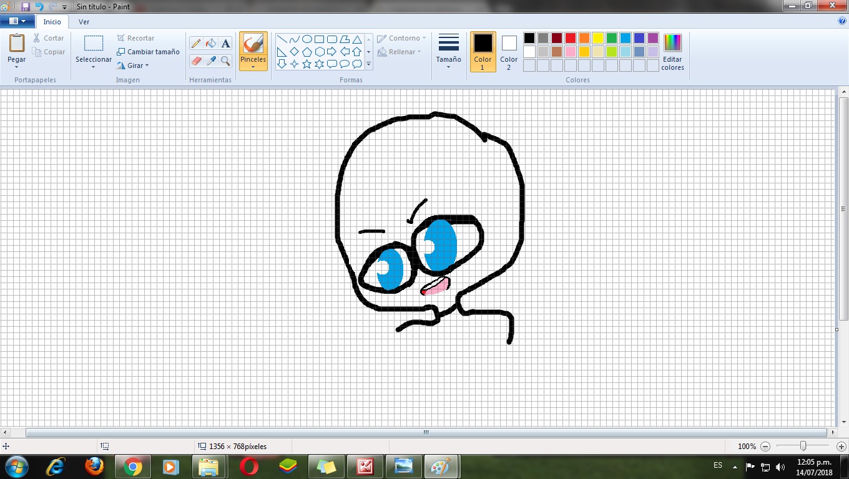Select the Eraser tool
The image size is (849, 479).
click(x=196, y=61)
